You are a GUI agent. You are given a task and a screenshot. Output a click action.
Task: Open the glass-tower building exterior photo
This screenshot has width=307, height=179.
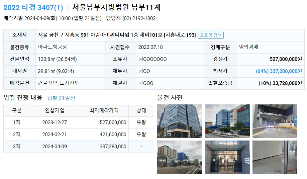180,121
